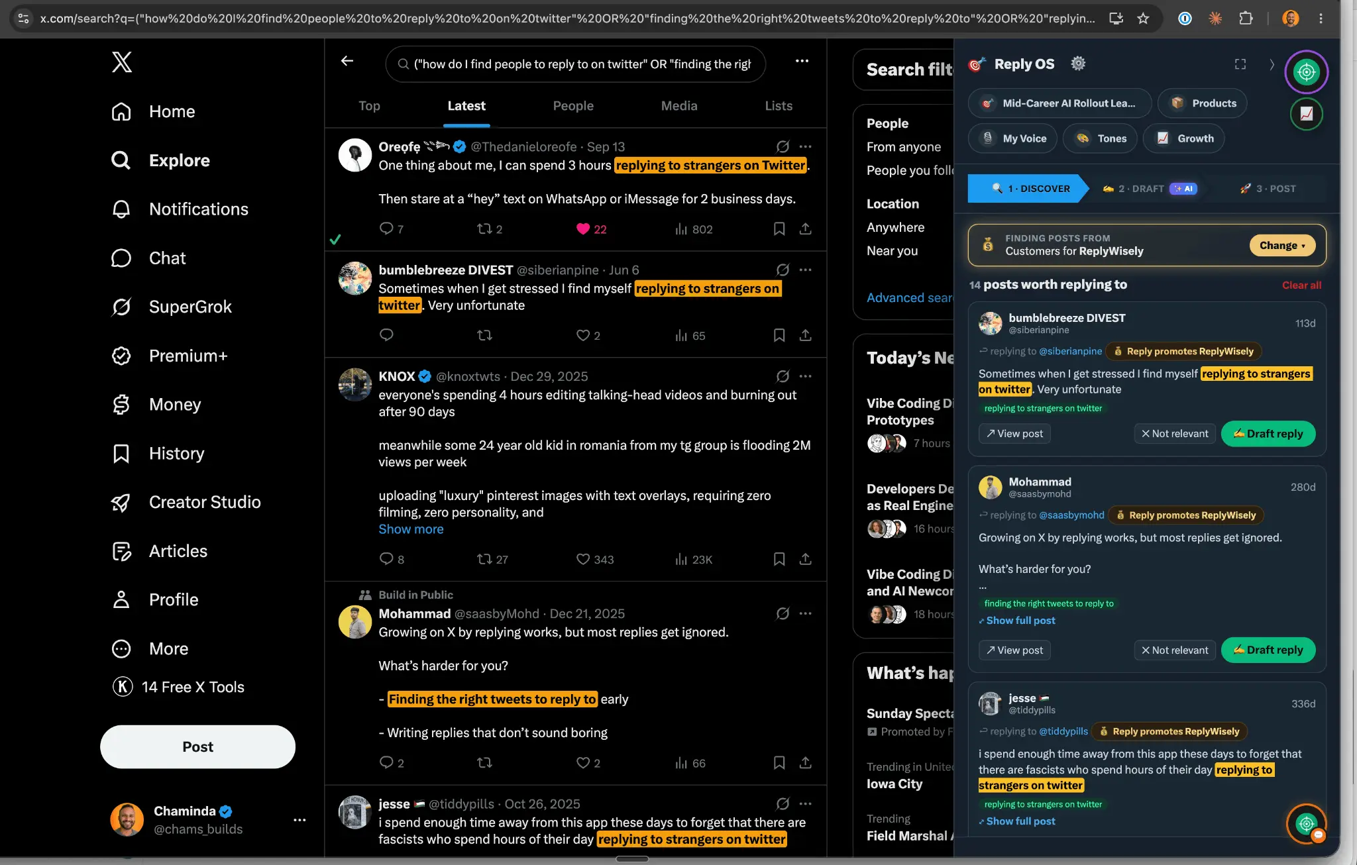Image resolution: width=1357 pixels, height=865 pixels.
Task: Open SuperGrok in sidebar
Action: (x=172, y=307)
